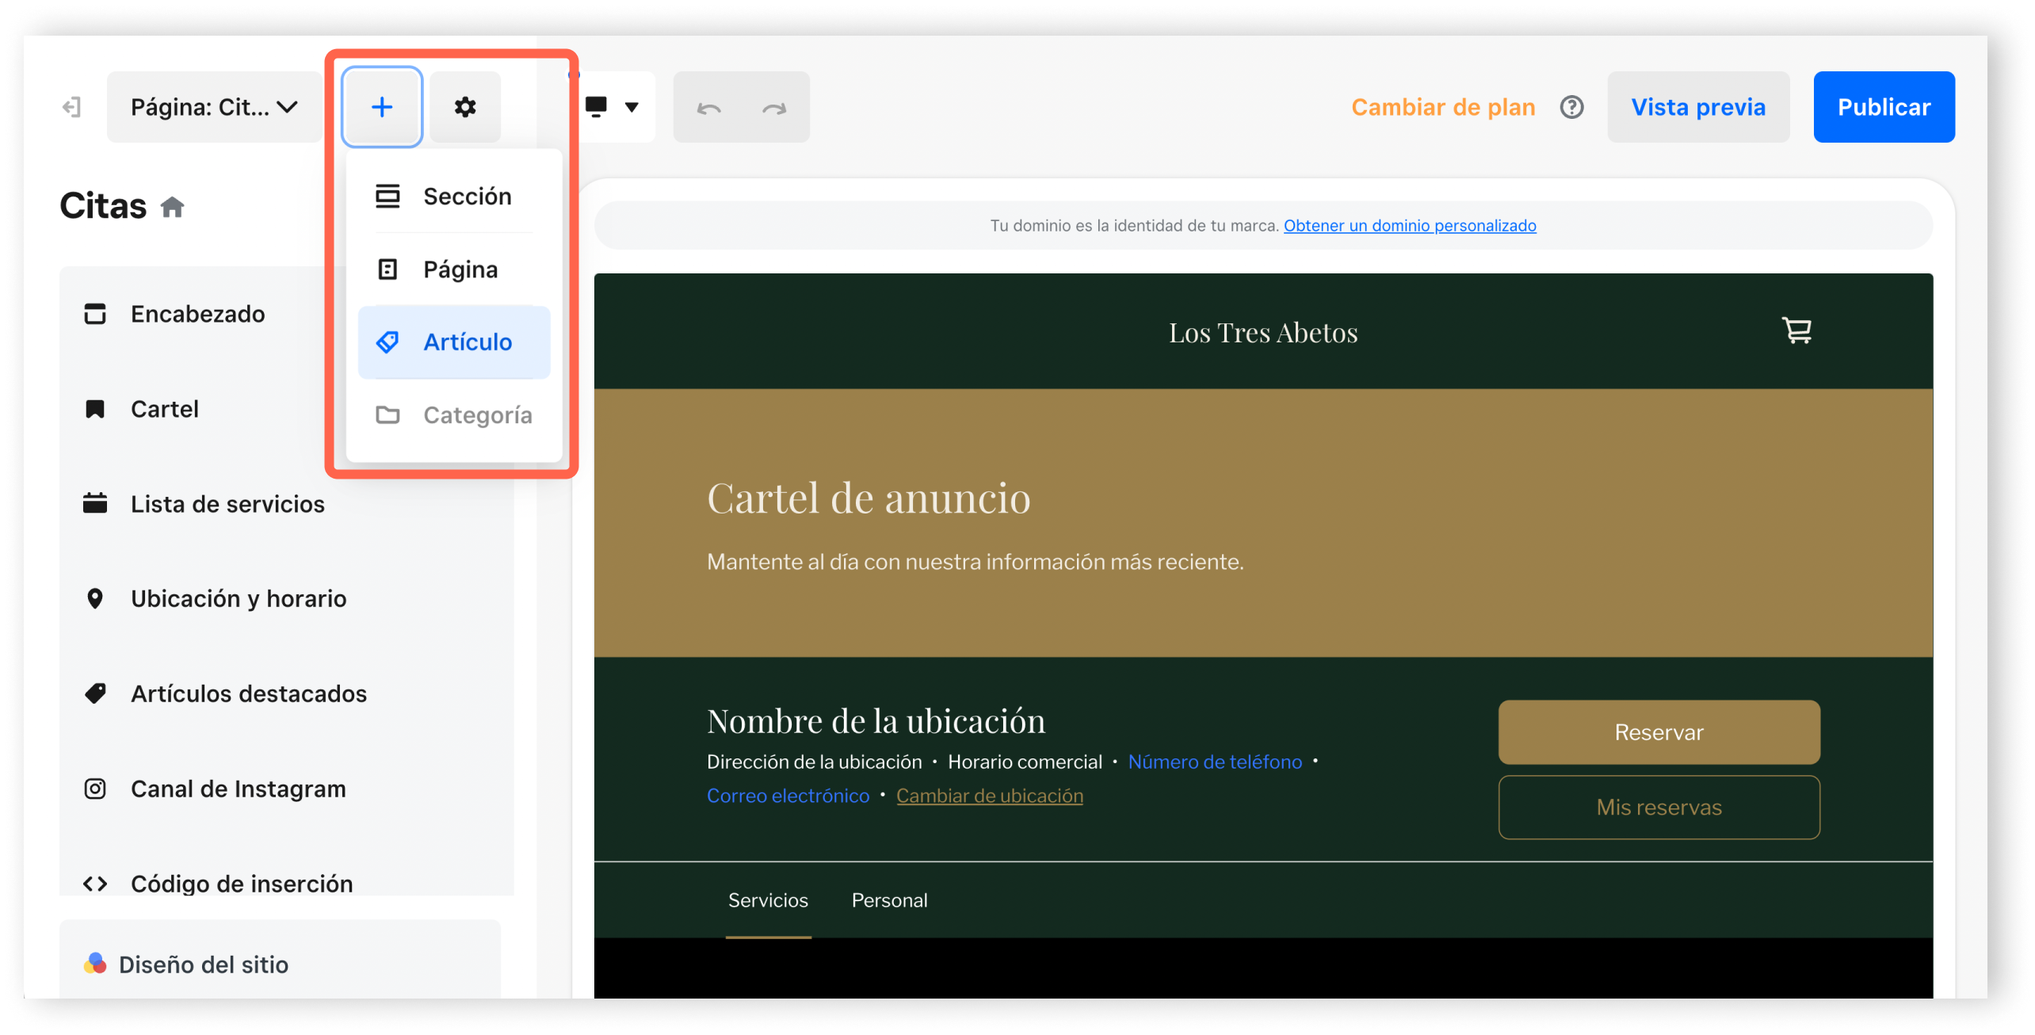Open page settings gear icon
The width and height of the screenshot is (2035, 1035).
(465, 107)
